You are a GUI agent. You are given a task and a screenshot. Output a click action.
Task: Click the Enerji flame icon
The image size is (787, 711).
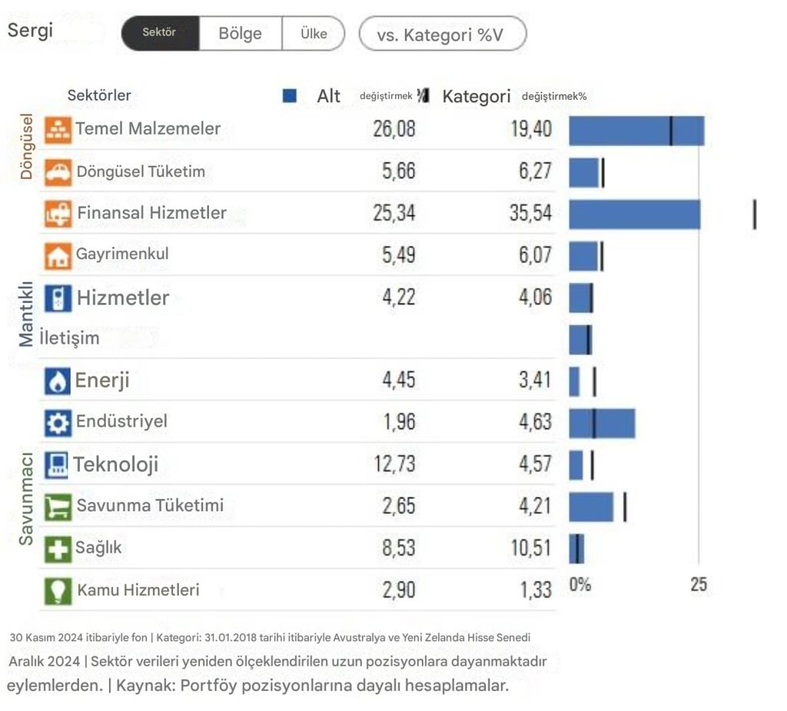click(x=58, y=381)
